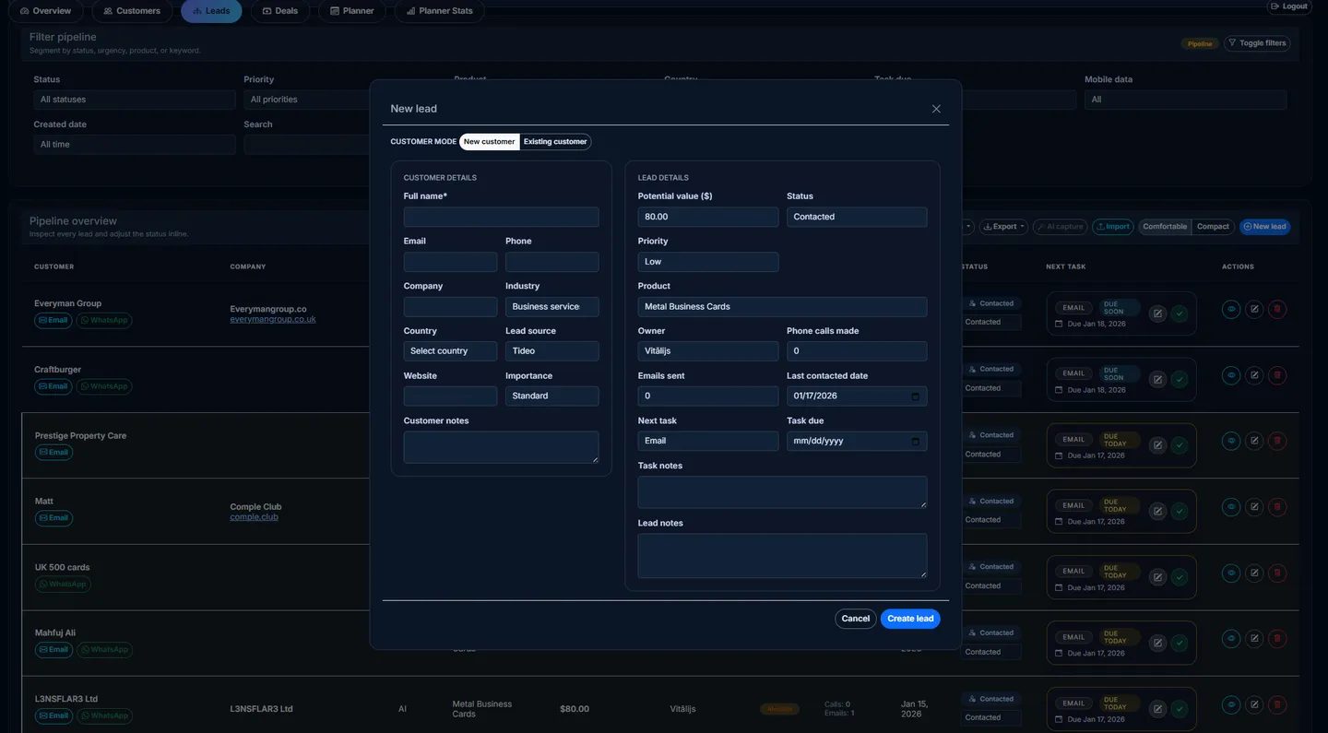Click Cancel in the New lead dialog
This screenshot has width=1328, height=733.
[x=856, y=619]
